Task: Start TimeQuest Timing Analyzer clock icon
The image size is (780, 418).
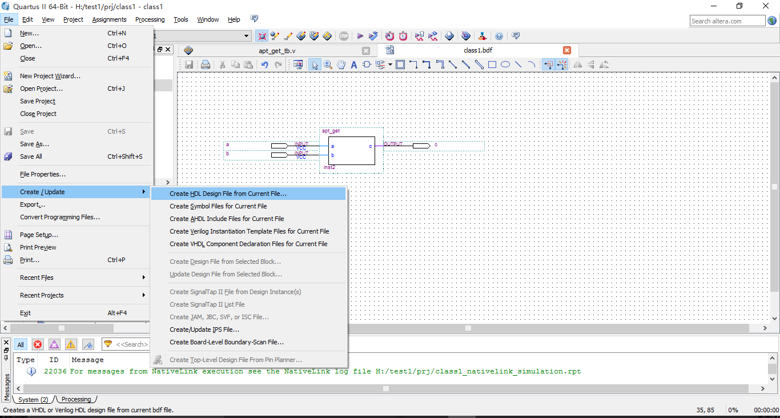Action: pyautogui.click(x=389, y=36)
